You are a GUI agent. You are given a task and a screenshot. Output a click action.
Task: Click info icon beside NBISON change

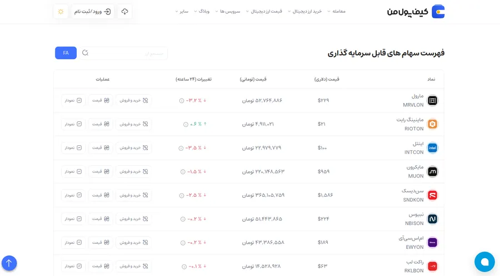183,219
